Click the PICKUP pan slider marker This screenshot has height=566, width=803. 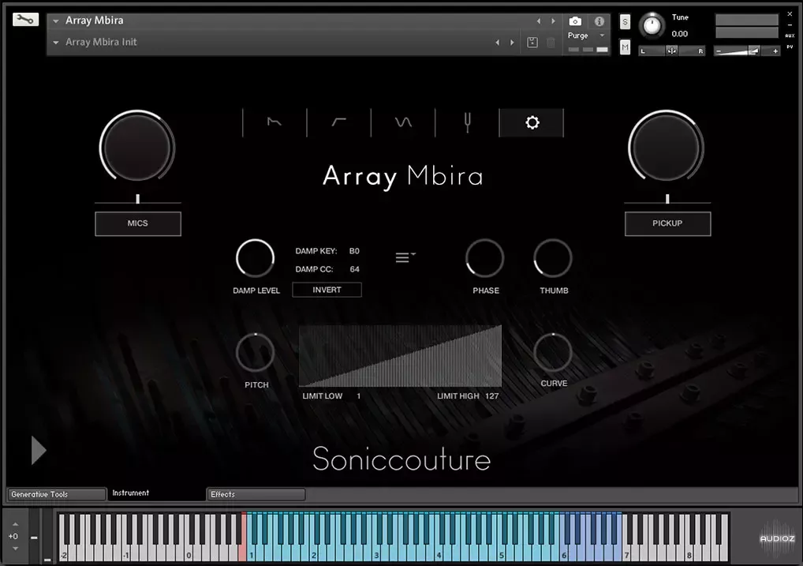click(x=667, y=199)
